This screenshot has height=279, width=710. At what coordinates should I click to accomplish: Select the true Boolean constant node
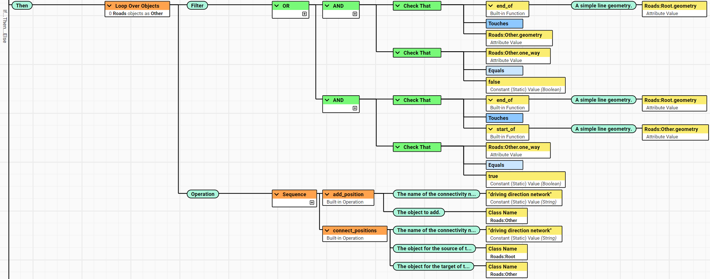click(x=525, y=179)
